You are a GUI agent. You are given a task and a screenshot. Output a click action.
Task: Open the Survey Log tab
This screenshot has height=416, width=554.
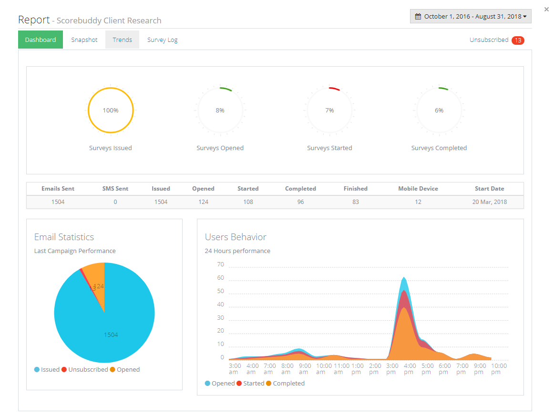click(162, 40)
